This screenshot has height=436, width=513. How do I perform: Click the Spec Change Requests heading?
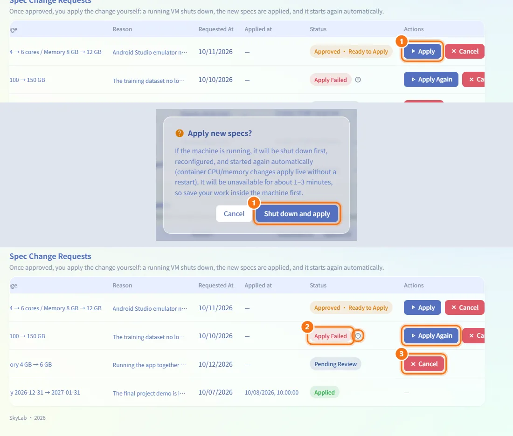[x=50, y=256]
